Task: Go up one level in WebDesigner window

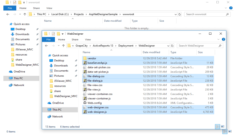Action: point(64,46)
